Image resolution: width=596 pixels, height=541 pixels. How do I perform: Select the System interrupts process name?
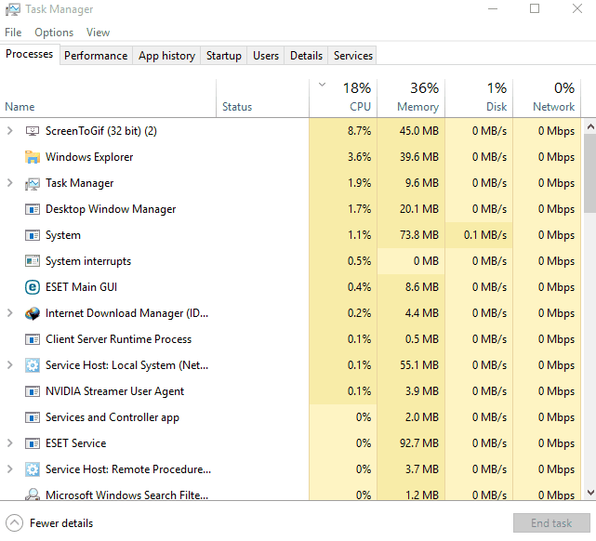pyautogui.click(x=88, y=261)
